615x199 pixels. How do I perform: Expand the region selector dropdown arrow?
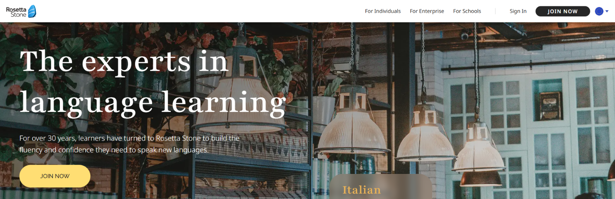pyautogui.click(x=607, y=11)
